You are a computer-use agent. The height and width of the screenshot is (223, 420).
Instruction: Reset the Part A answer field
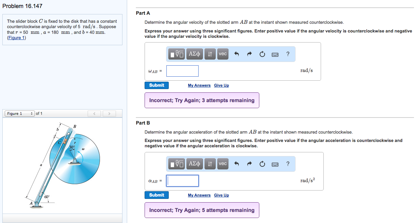tap(262, 54)
